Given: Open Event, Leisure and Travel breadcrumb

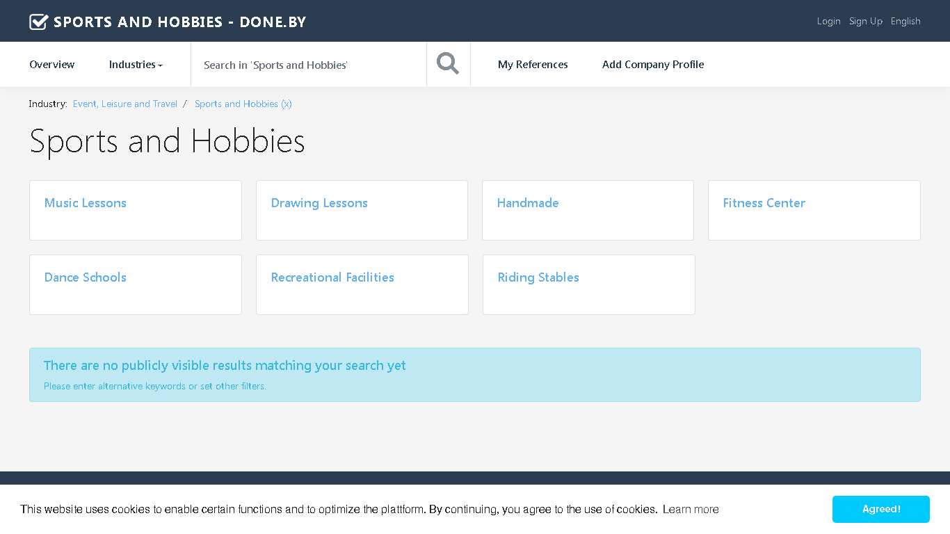Looking at the screenshot, I should (125, 104).
